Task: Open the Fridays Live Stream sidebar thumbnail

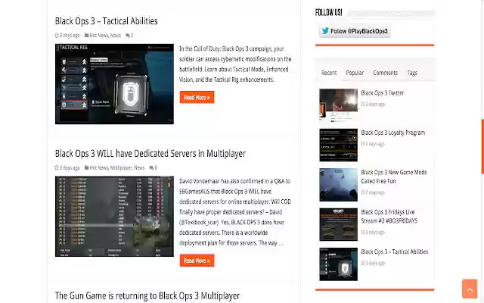Action: click(x=338, y=224)
